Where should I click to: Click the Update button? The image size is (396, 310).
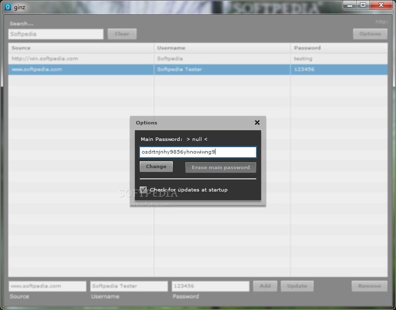(x=297, y=286)
